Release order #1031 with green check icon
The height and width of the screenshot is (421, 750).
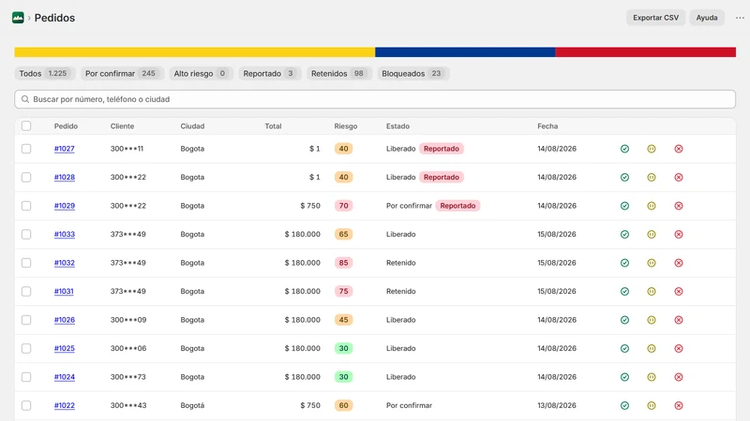[624, 291]
